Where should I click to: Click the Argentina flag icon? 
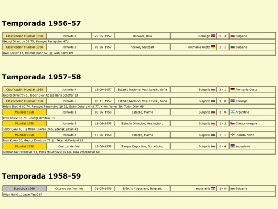[x=232, y=112]
